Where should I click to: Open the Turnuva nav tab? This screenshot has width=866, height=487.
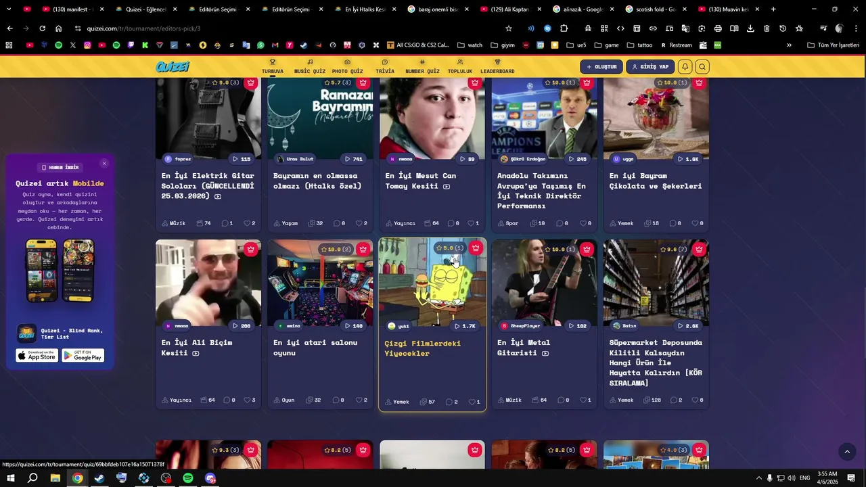[273, 66]
